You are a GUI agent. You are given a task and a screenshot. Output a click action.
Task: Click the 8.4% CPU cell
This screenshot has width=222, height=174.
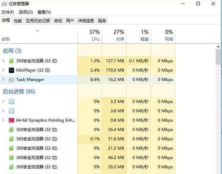tap(90, 79)
